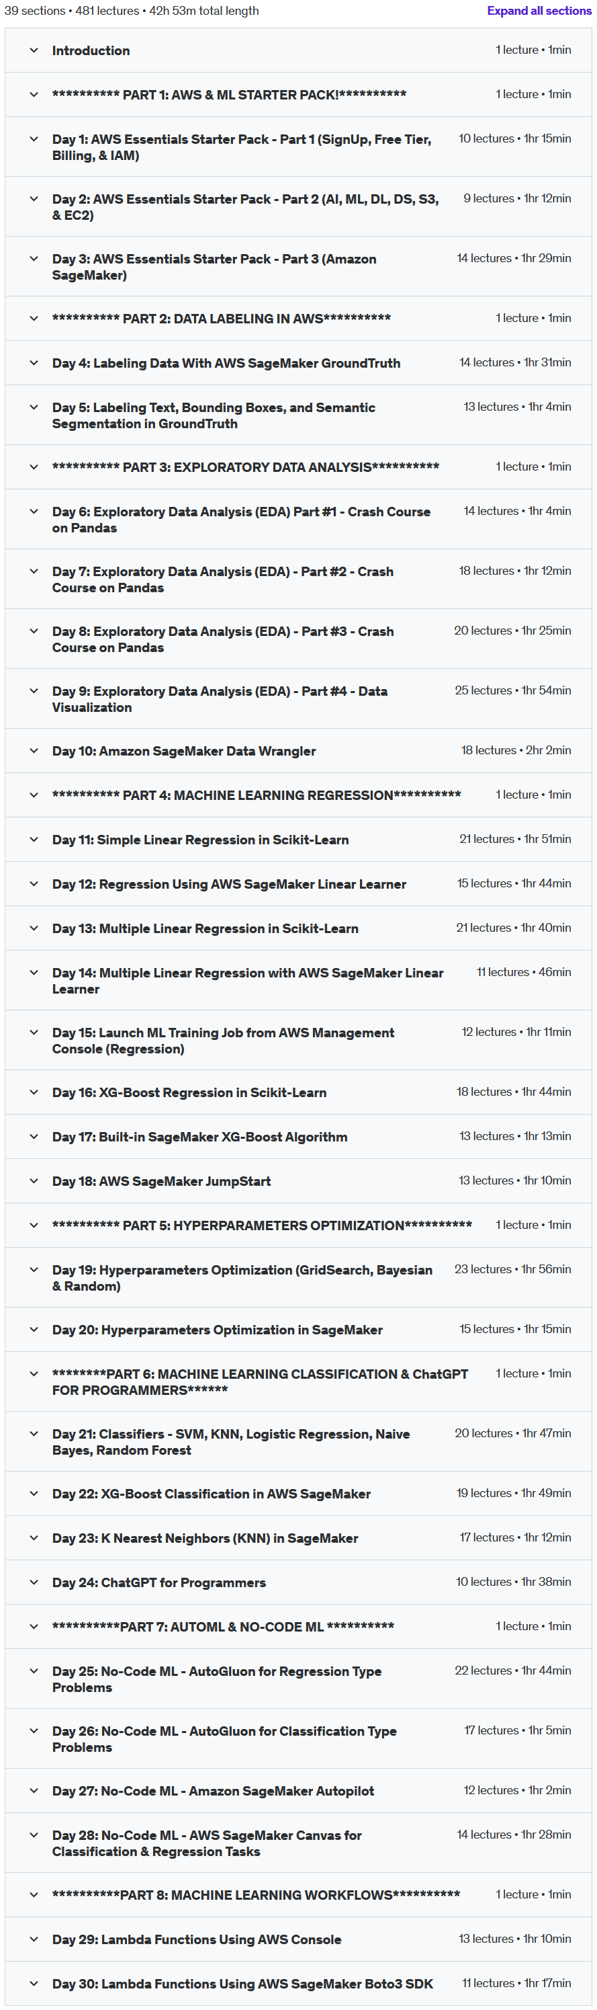Expand the Day 24 ChatGPT for Programmers section

297,1582
